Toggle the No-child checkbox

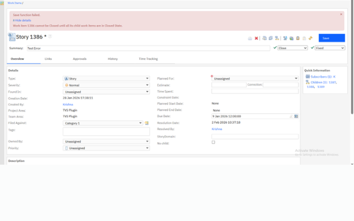pos(214,143)
